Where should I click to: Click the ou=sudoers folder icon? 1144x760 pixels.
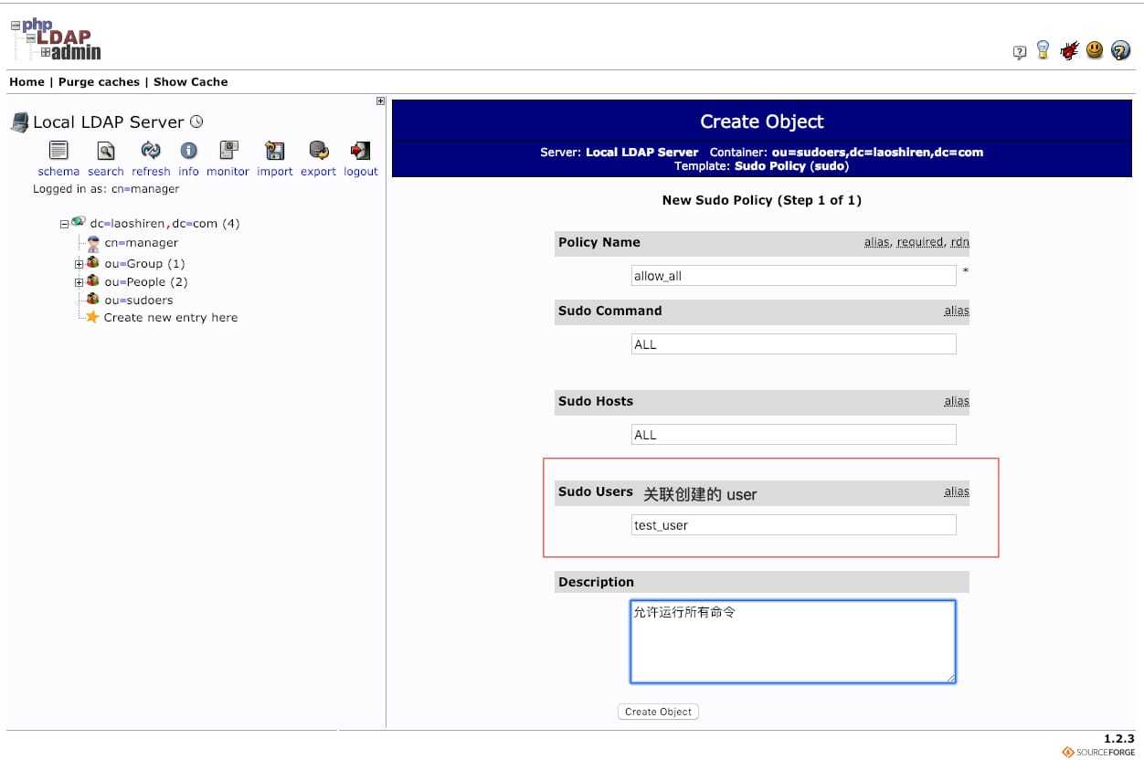point(92,300)
